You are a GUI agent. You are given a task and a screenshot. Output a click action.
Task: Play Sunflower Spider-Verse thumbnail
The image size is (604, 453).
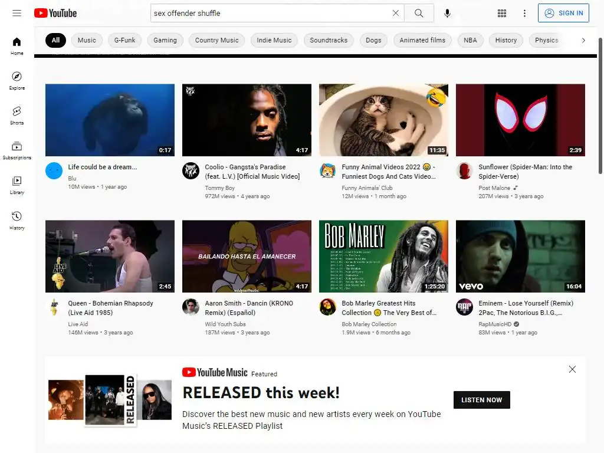[x=520, y=120]
